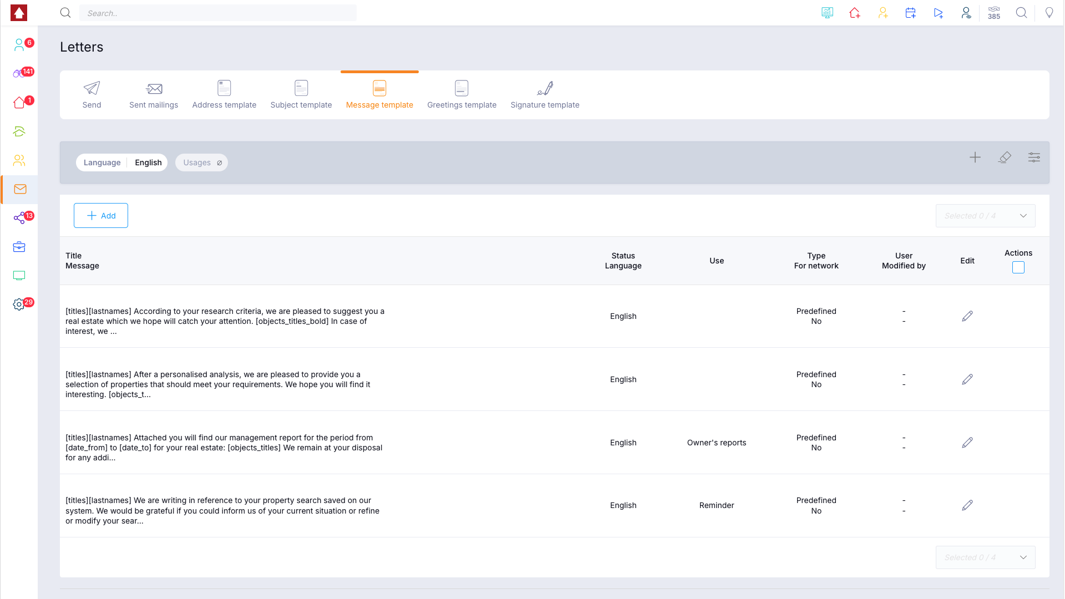The image size is (1065, 599).
Task: Click the 'We are writing in reference' message text
Action: pyautogui.click(x=222, y=510)
